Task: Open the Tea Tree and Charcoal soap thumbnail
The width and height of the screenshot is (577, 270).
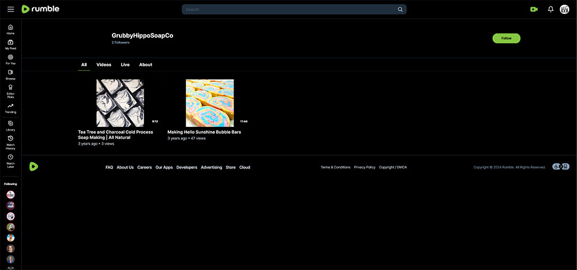Action: coord(120,103)
